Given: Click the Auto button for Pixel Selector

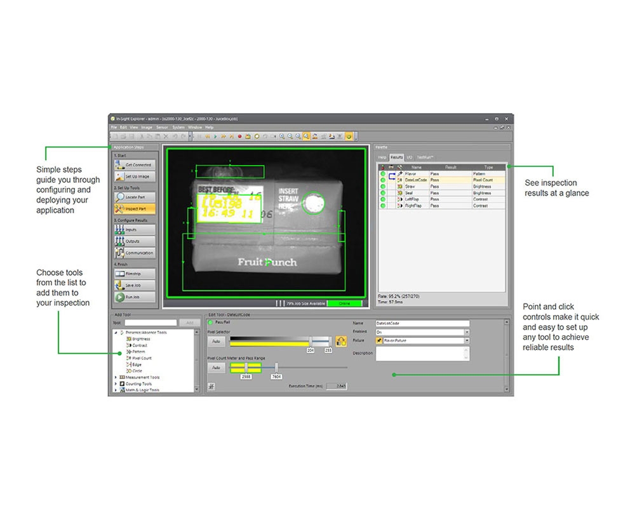Looking at the screenshot, I should point(217,342).
